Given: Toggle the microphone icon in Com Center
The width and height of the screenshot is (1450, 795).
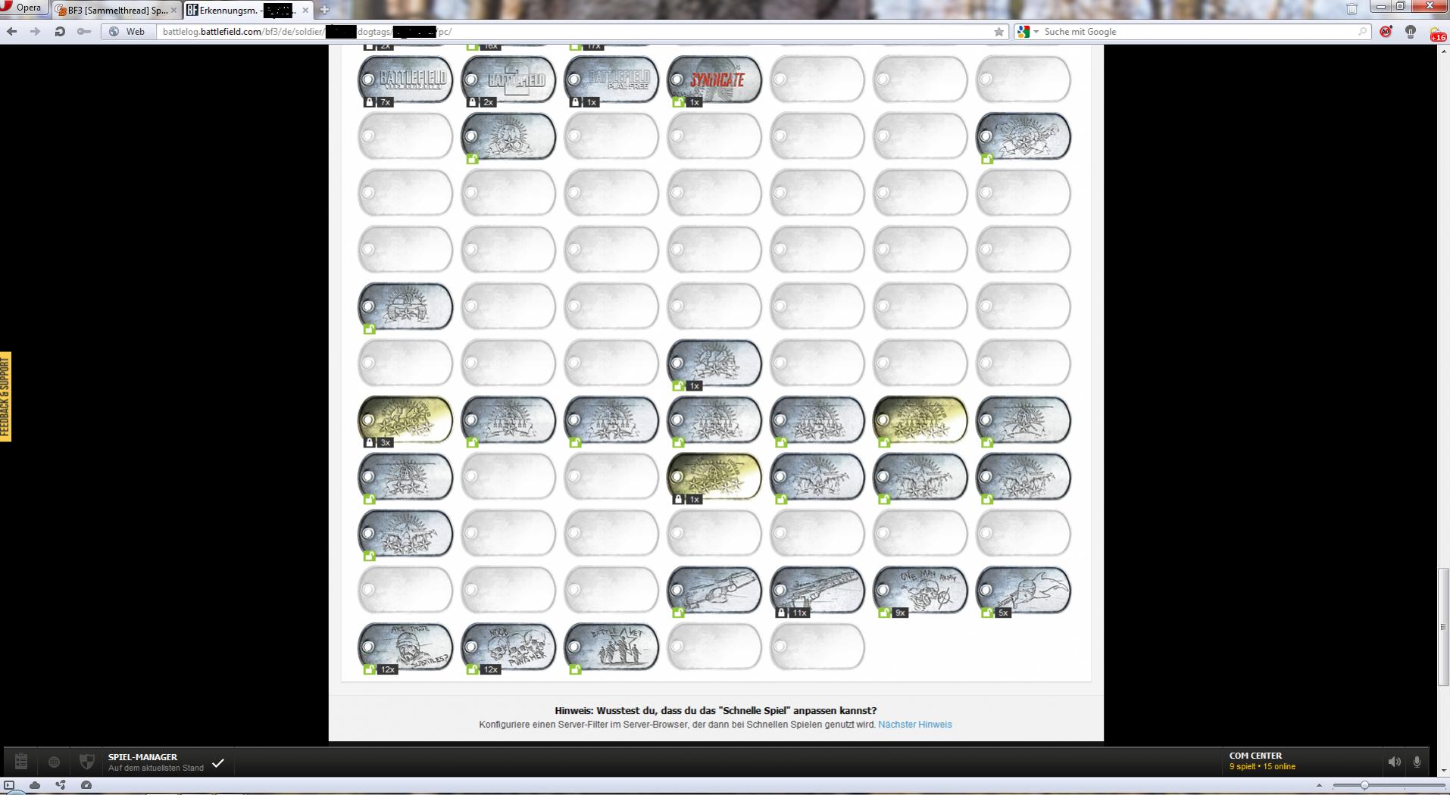Looking at the screenshot, I should click(x=1417, y=762).
